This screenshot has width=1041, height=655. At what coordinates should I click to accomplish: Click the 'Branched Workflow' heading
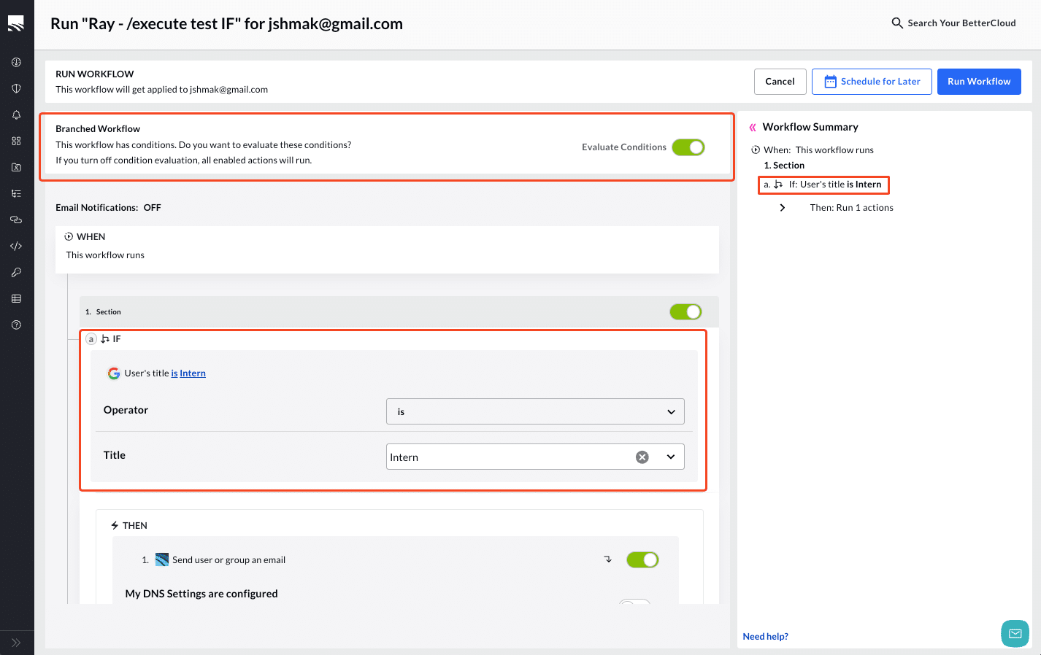click(x=98, y=129)
